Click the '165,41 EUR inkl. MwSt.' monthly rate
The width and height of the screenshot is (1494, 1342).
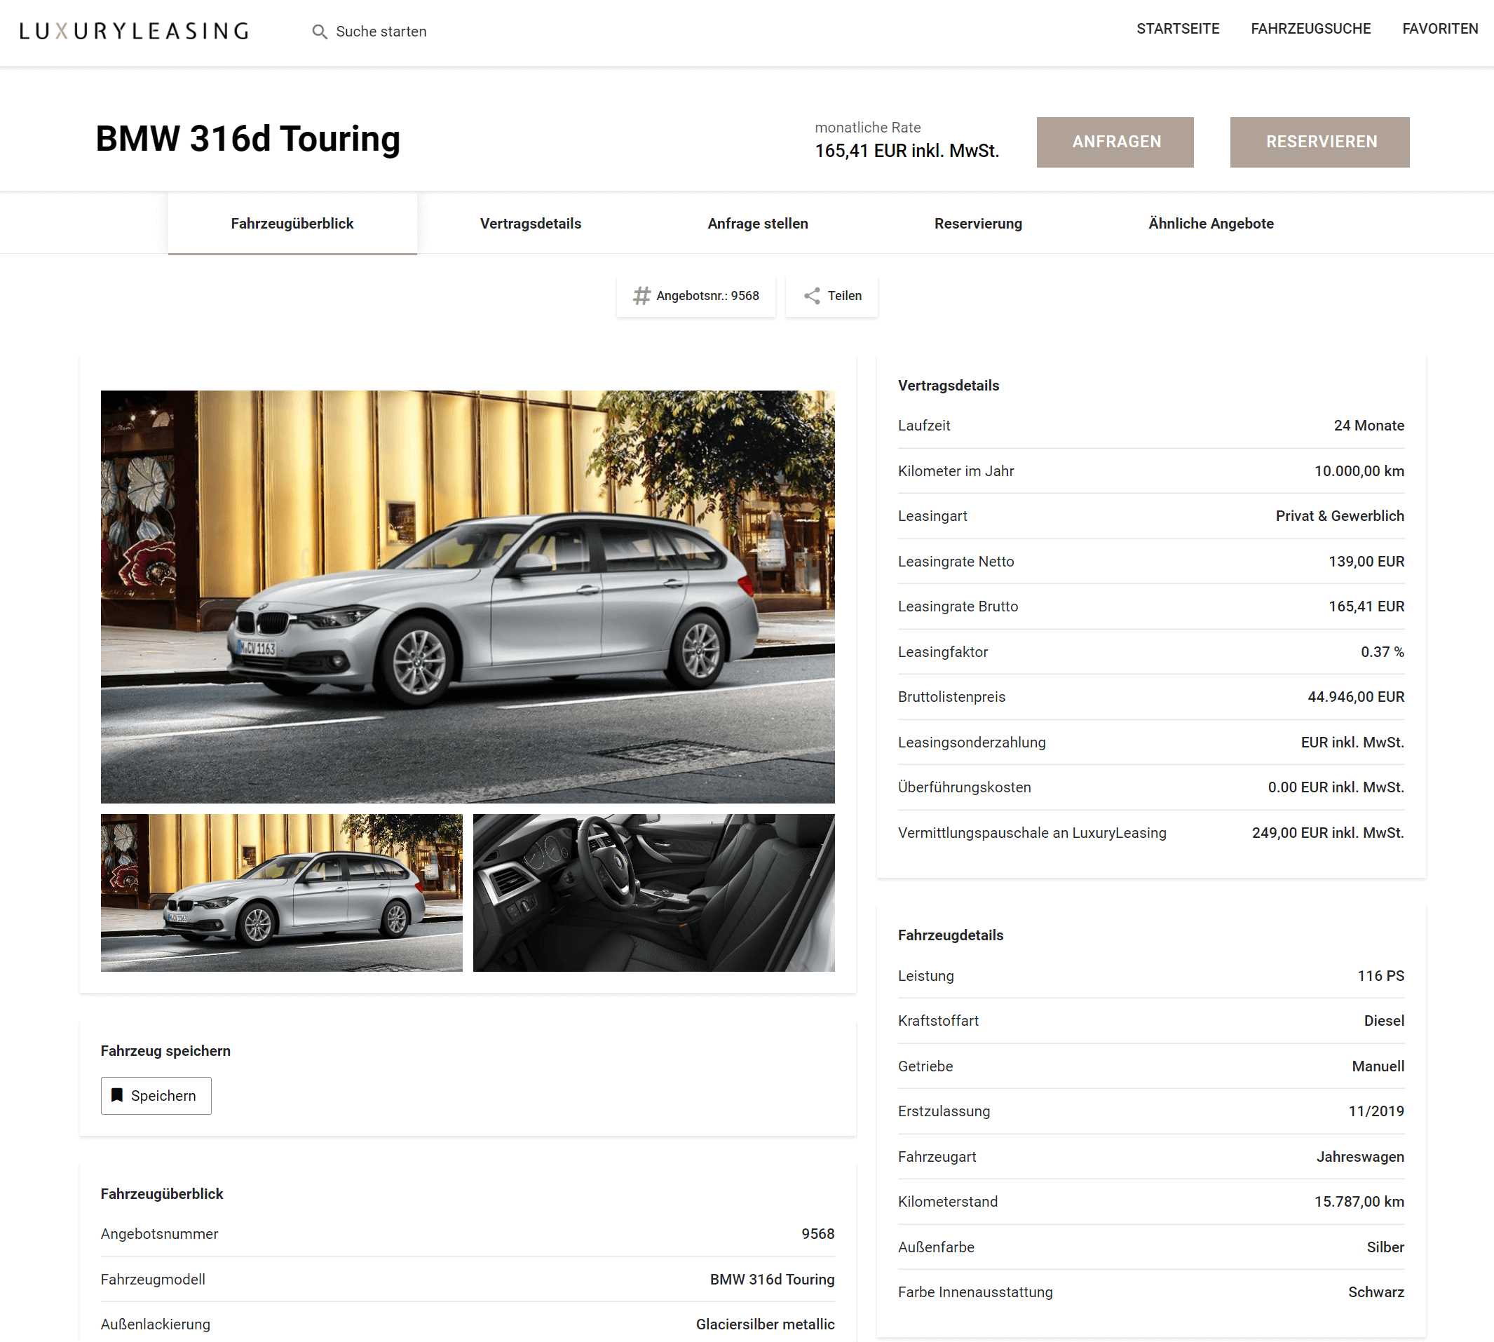coord(906,151)
